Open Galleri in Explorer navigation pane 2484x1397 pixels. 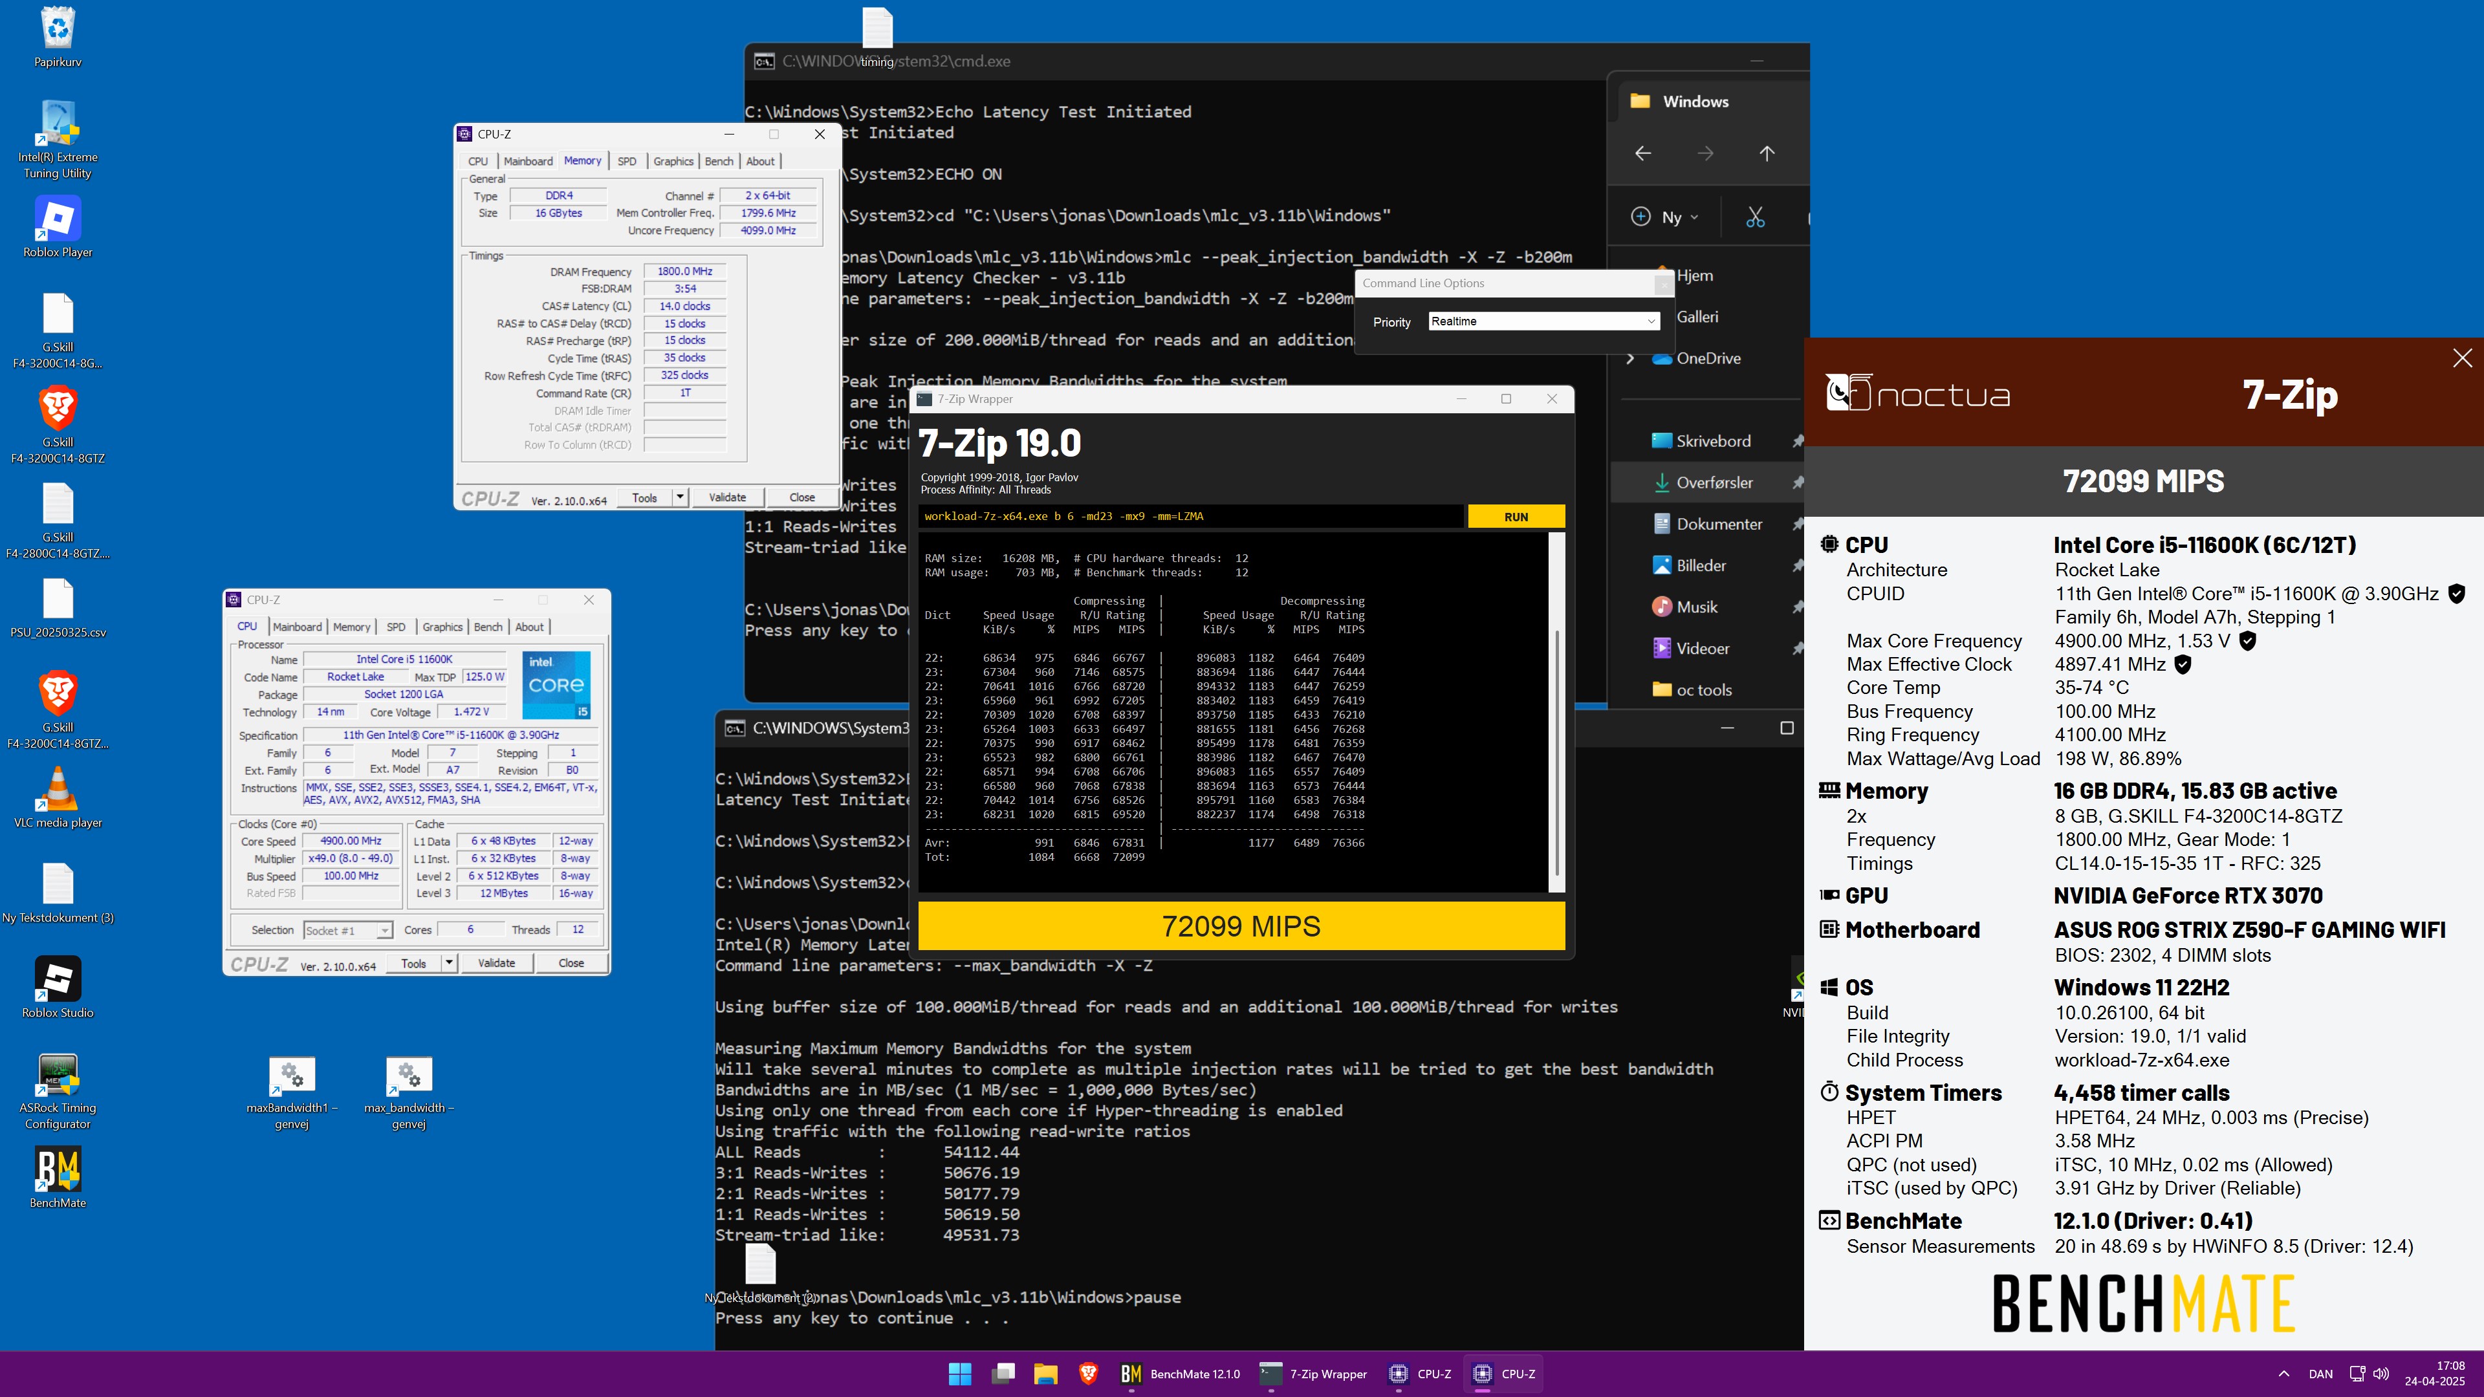(1697, 317)
